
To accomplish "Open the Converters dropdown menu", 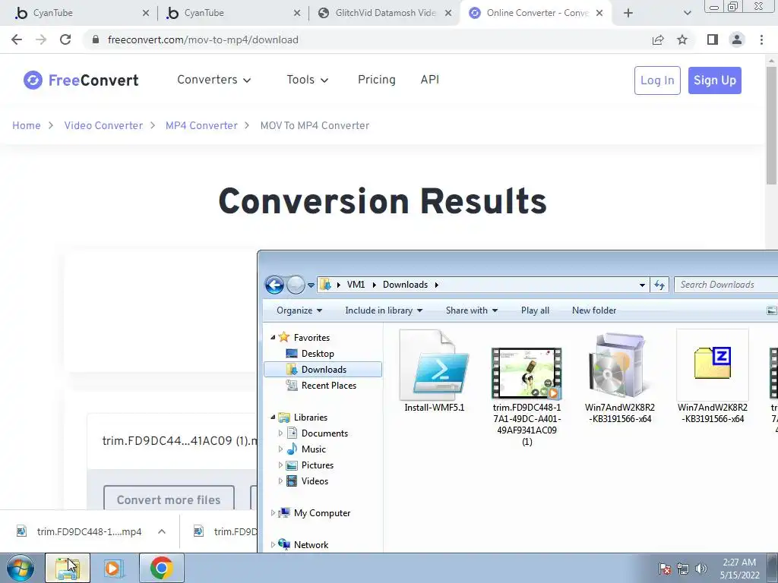I will [x=213, y=80].
